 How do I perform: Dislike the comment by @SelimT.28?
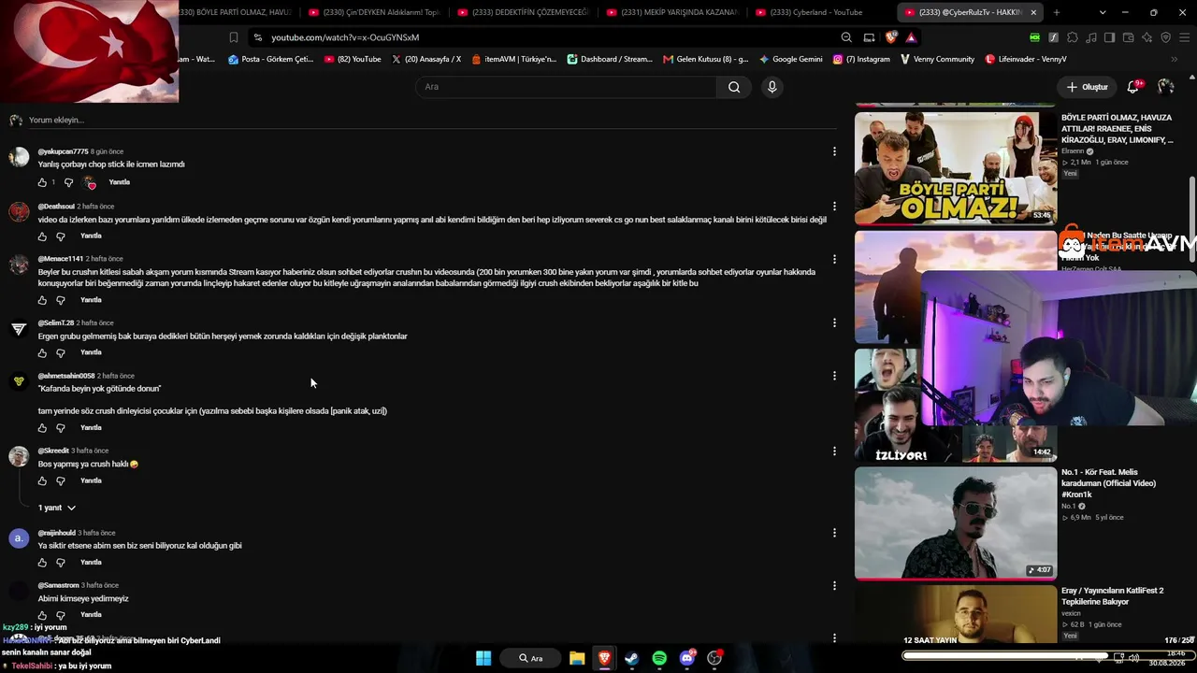point(61,353)
